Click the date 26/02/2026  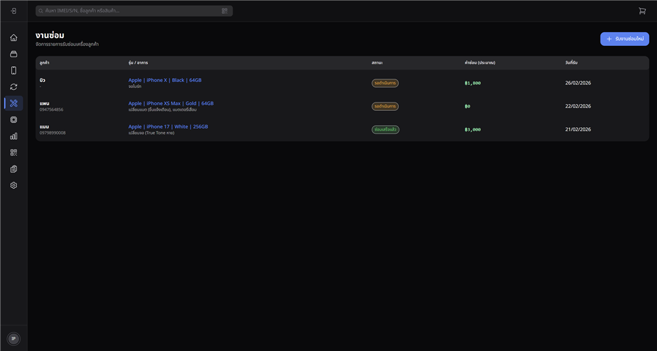(578, 83)
